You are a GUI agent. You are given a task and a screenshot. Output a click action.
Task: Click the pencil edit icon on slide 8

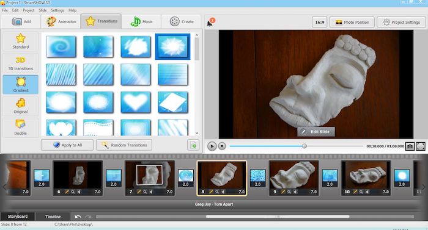coord(211,192)
